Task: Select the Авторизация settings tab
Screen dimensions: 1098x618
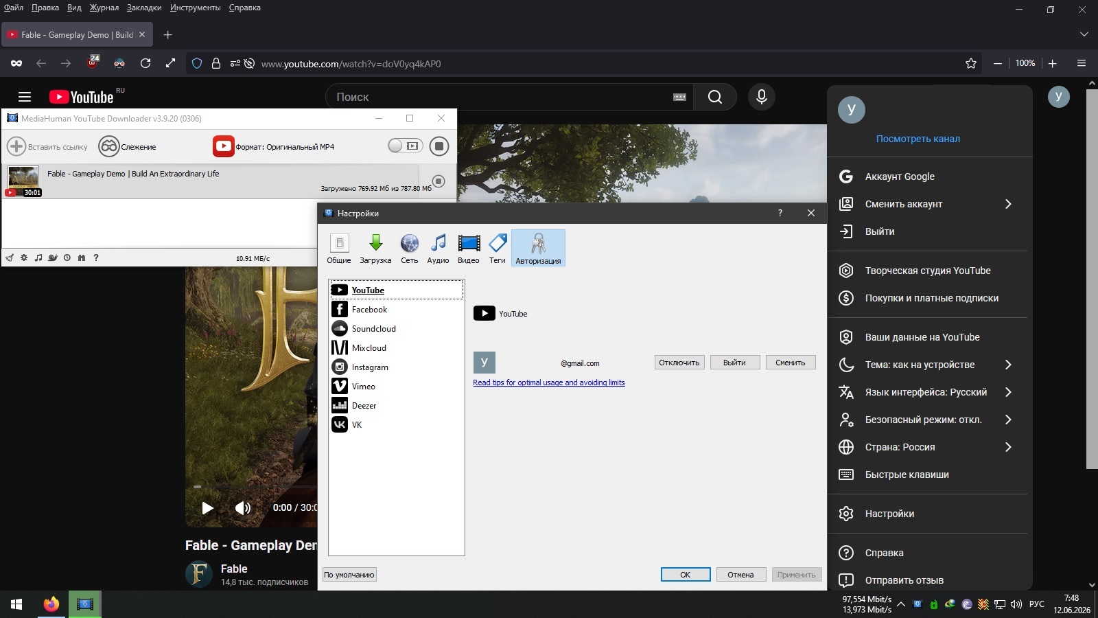Action: pos(538,248)
